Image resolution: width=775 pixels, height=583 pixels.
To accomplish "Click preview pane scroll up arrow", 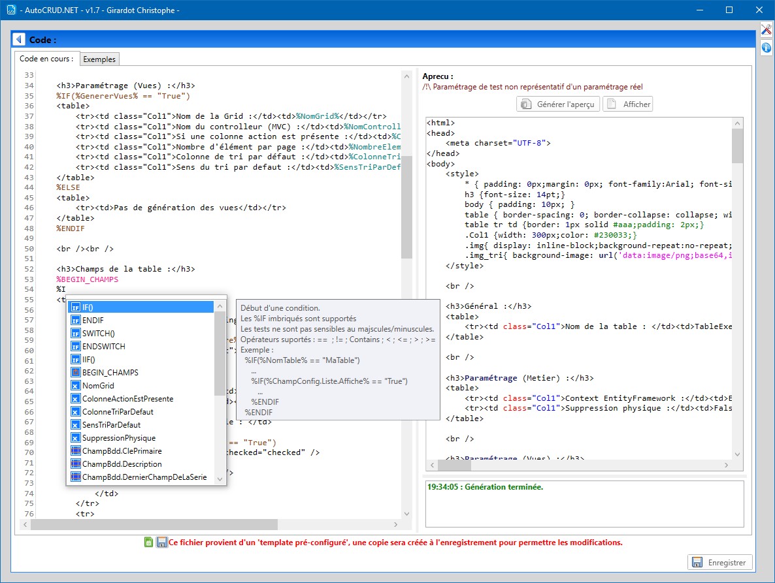I will (738, 123).
